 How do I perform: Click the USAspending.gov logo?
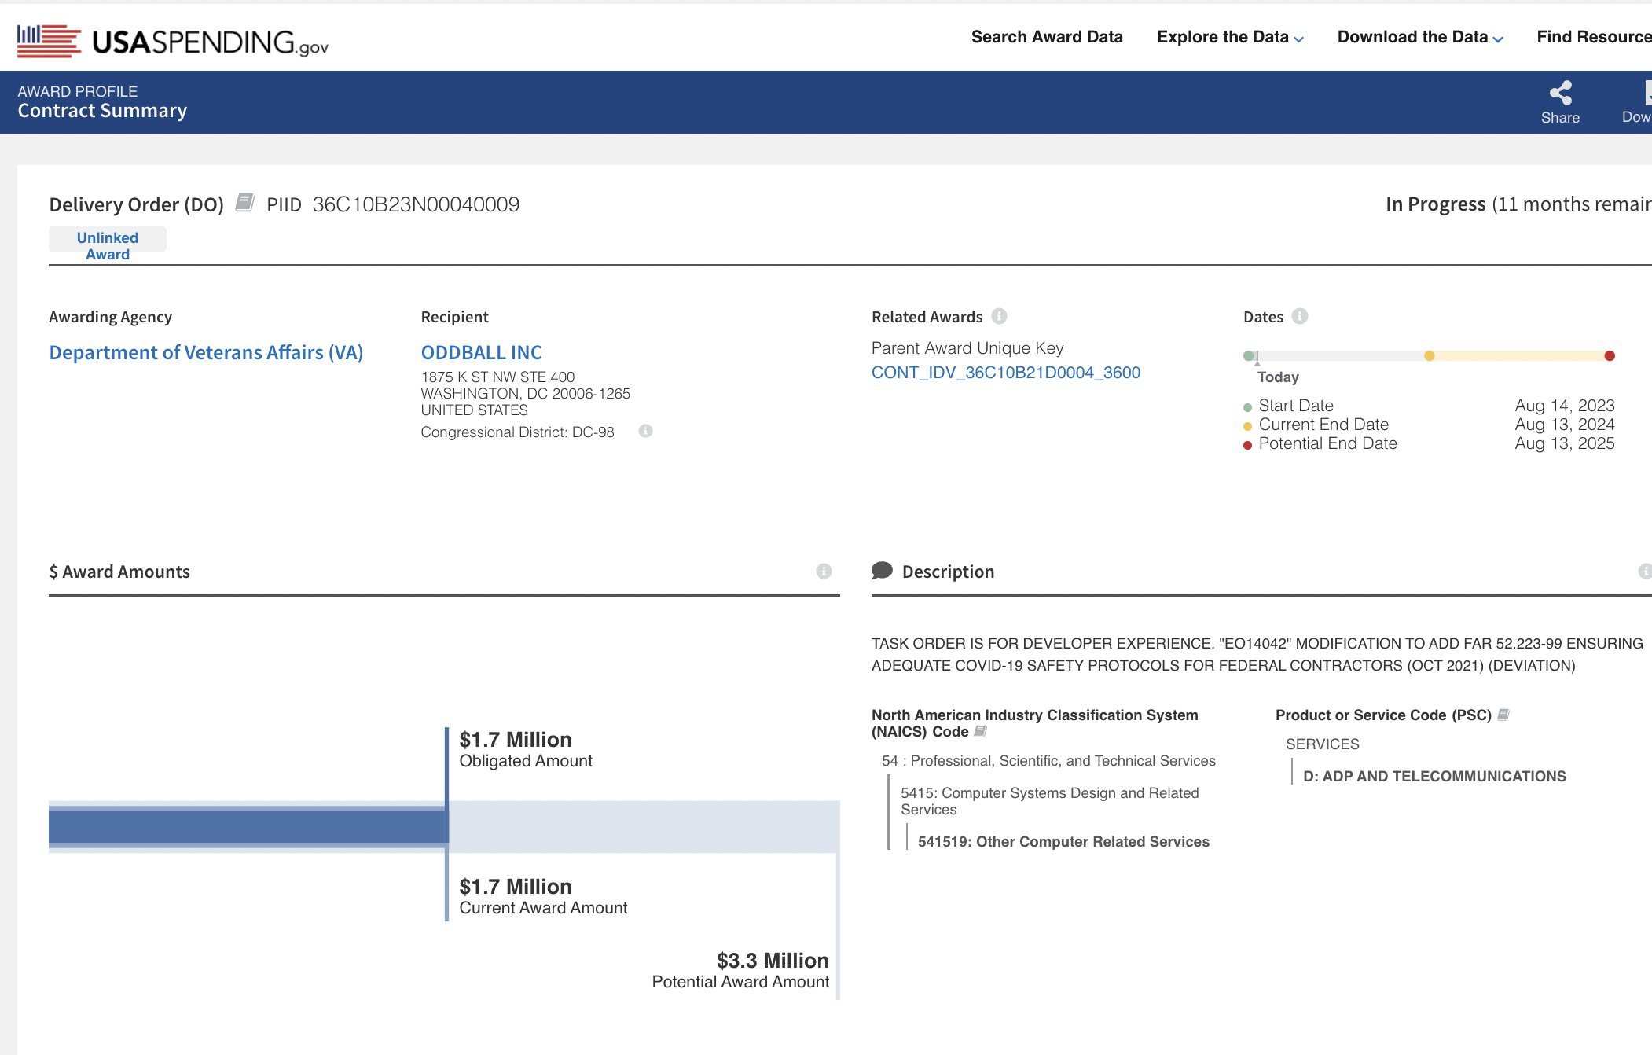click(x=173, y=41)
